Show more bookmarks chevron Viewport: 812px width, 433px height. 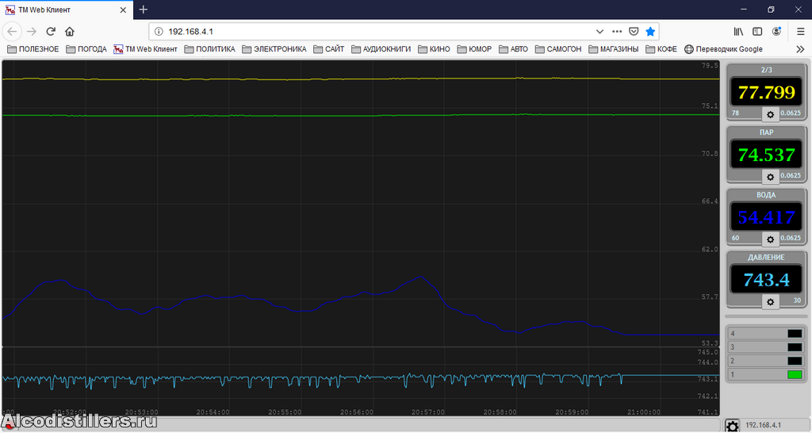click(800, 49)
